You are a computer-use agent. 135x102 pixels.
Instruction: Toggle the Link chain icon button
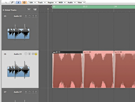(x=12, y=2)
